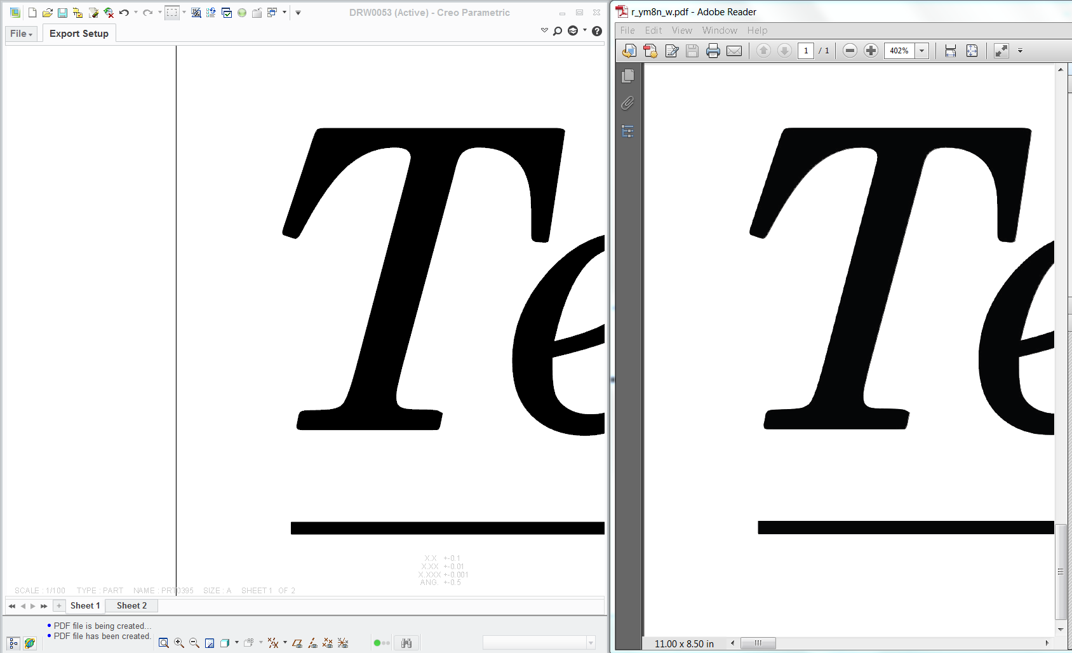Click the Zoom Out icon in Creo graphics toolbar

tap(194, 643)
